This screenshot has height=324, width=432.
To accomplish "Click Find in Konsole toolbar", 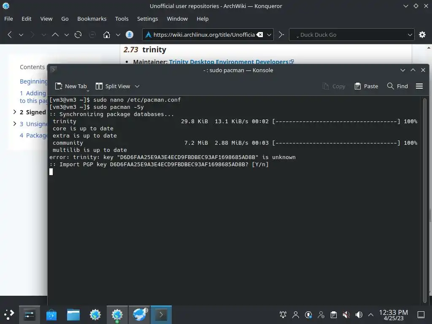I will [x=397, y=86].
